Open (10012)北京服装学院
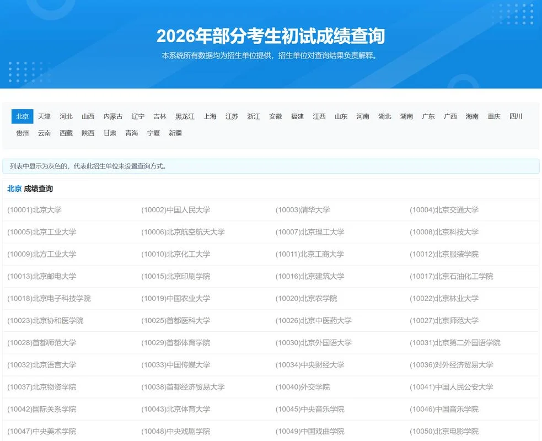Viewport: 542px width, 441px height. pos(444,254)
